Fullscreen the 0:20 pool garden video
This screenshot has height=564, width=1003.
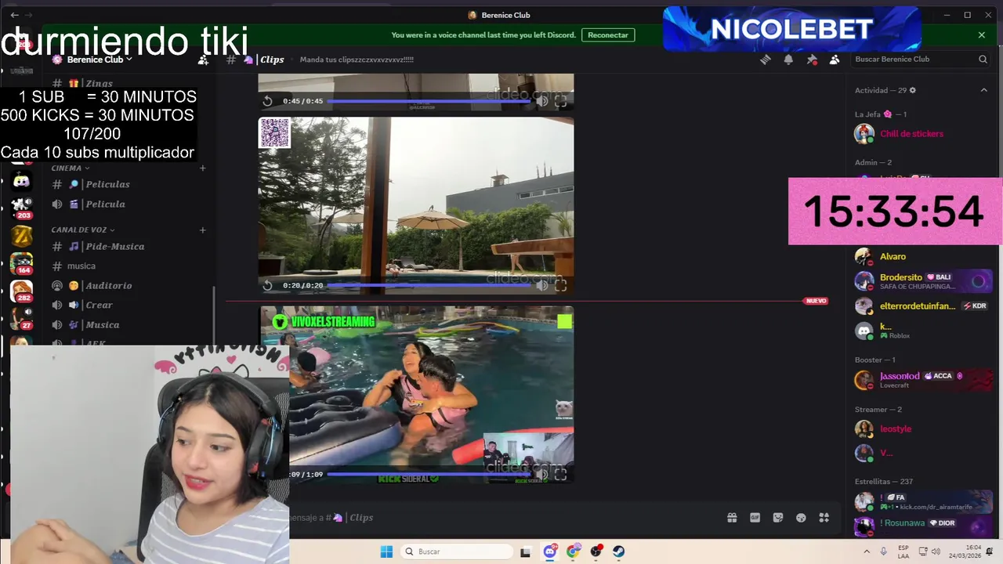point(561,285)
